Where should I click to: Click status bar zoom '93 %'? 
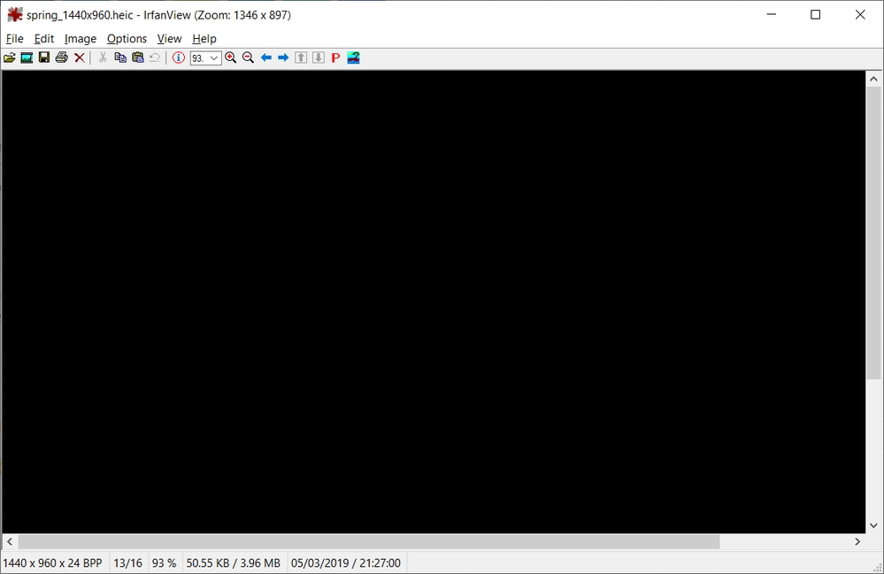(164, 563)
